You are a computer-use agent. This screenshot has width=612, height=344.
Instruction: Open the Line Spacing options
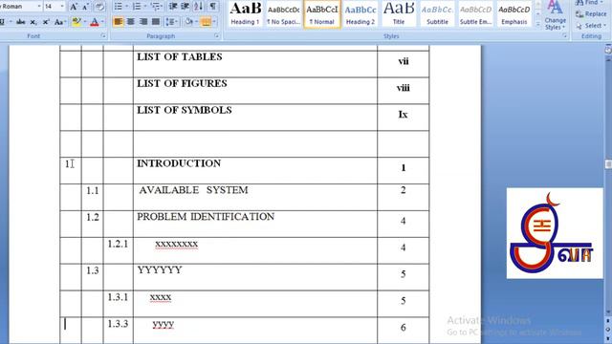pyautogui.click(x=172, y=22)
